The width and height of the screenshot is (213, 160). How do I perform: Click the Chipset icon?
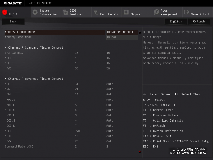tap(126, 12)
